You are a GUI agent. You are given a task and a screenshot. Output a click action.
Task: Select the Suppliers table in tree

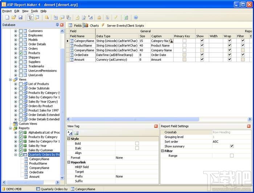pos(34,62)
